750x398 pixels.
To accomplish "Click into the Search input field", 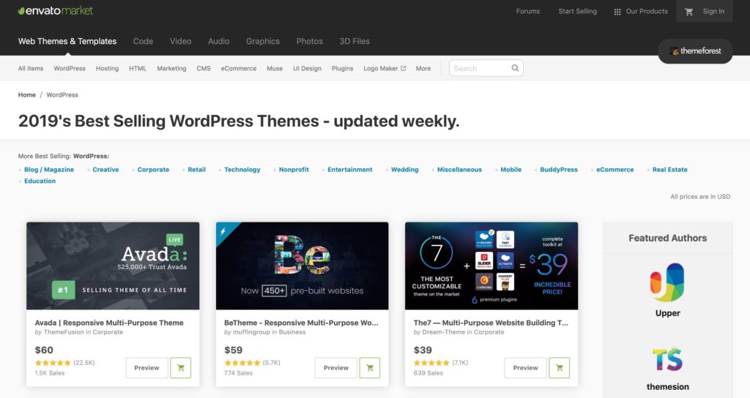I will pyautogui.click(x=480, y=68).
